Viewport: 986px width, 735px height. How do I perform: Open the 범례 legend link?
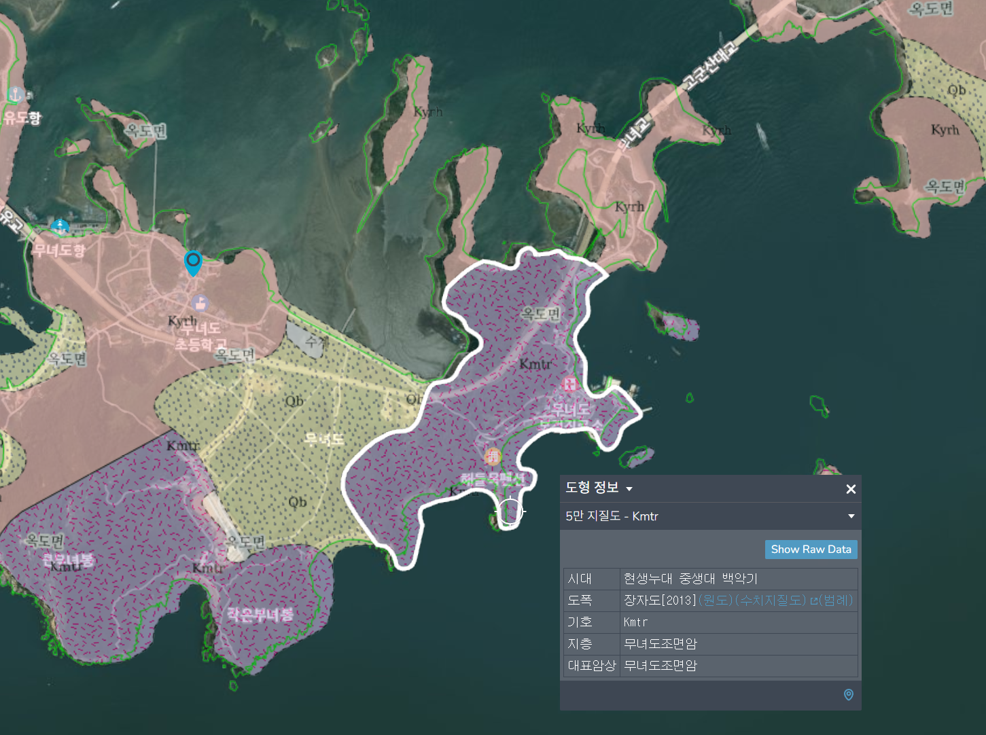click(836, 600)
